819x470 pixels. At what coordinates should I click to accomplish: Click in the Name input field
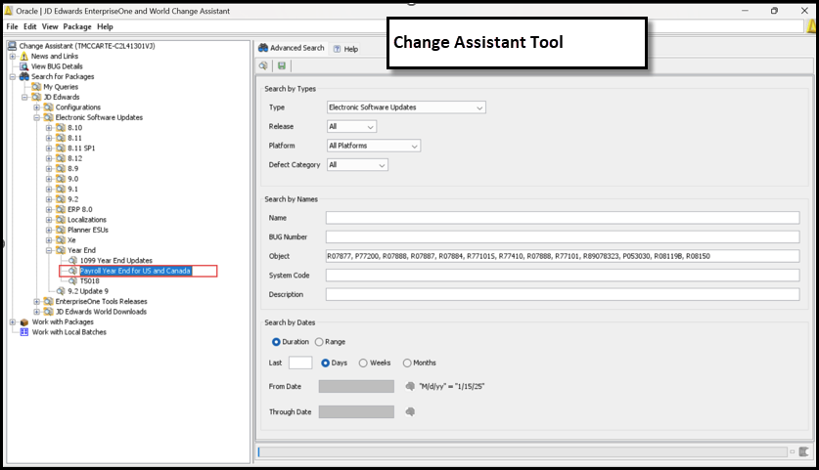pyautogui.click(x=563, y=218)
